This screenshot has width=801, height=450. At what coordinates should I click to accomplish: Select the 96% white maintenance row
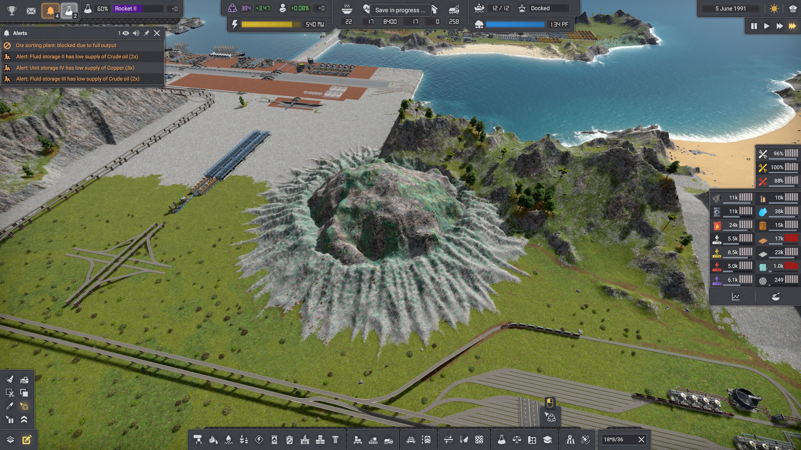click(x=778, y=154)
